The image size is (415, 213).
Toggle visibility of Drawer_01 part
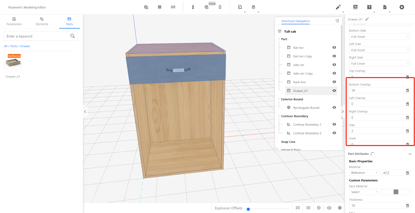[334, 91]
